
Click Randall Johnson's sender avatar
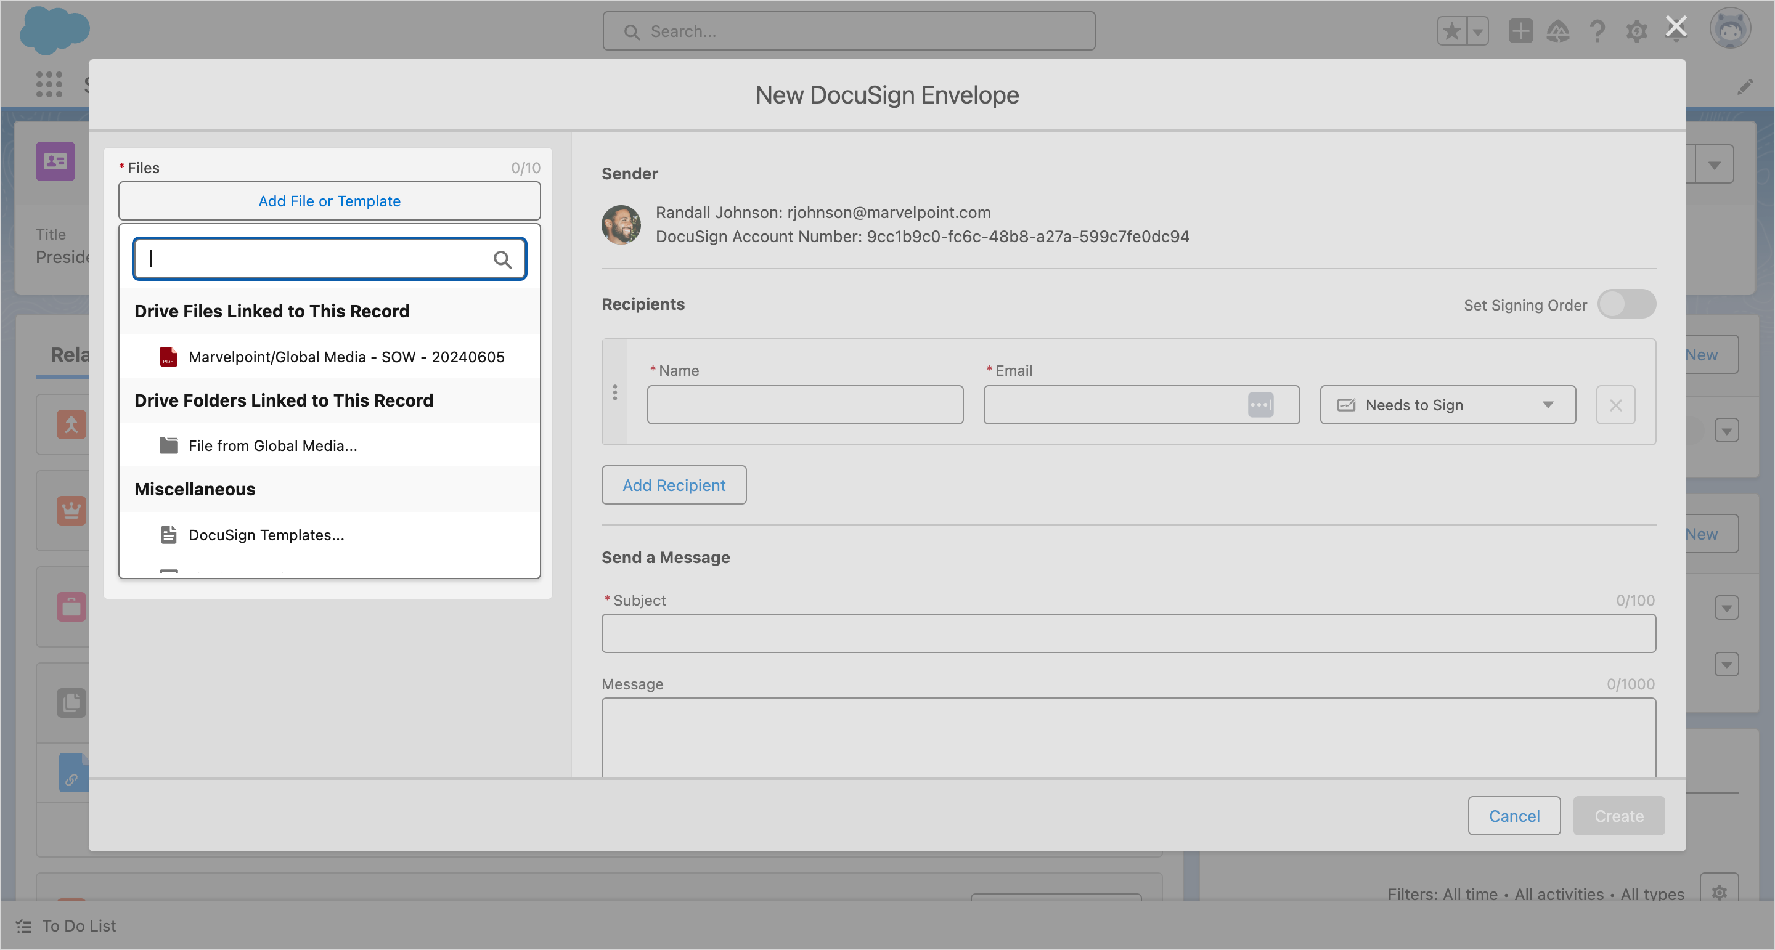pyautogui.click(x=621, y=225)
